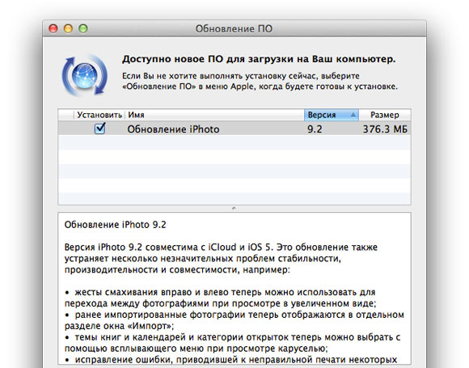Click the size value 376.3 МБ
The height and width of the screenshot is (368, 469).
point(385,129)
